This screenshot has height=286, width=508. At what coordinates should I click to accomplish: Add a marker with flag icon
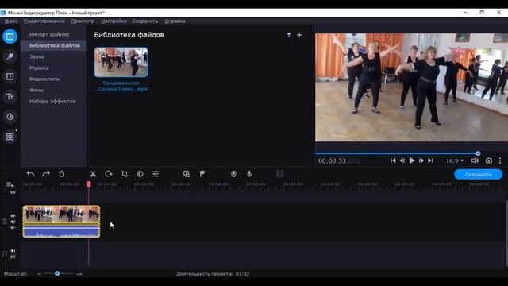click(x=202, y=174)
